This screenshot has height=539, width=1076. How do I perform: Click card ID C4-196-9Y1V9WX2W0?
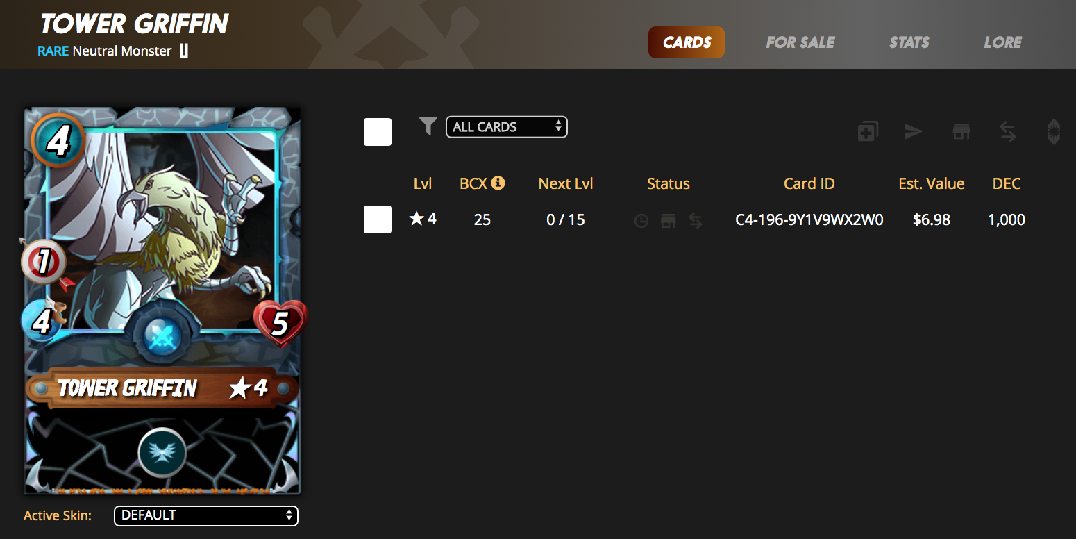point(809,220)
